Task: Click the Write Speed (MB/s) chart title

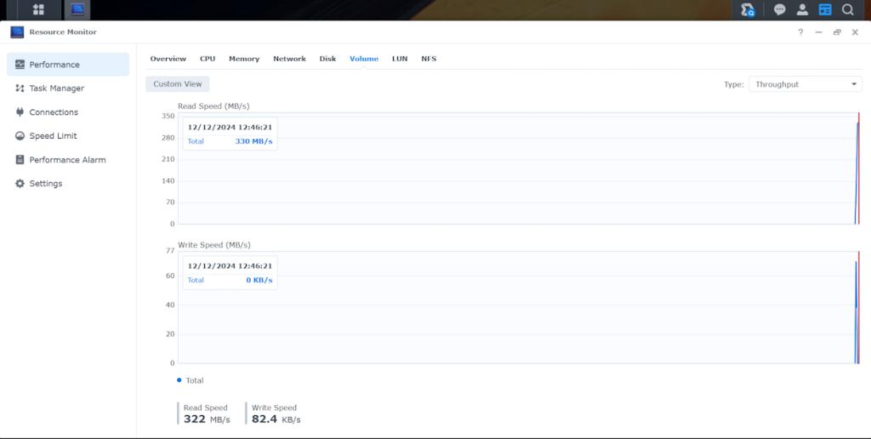Action: click(213, 245)
